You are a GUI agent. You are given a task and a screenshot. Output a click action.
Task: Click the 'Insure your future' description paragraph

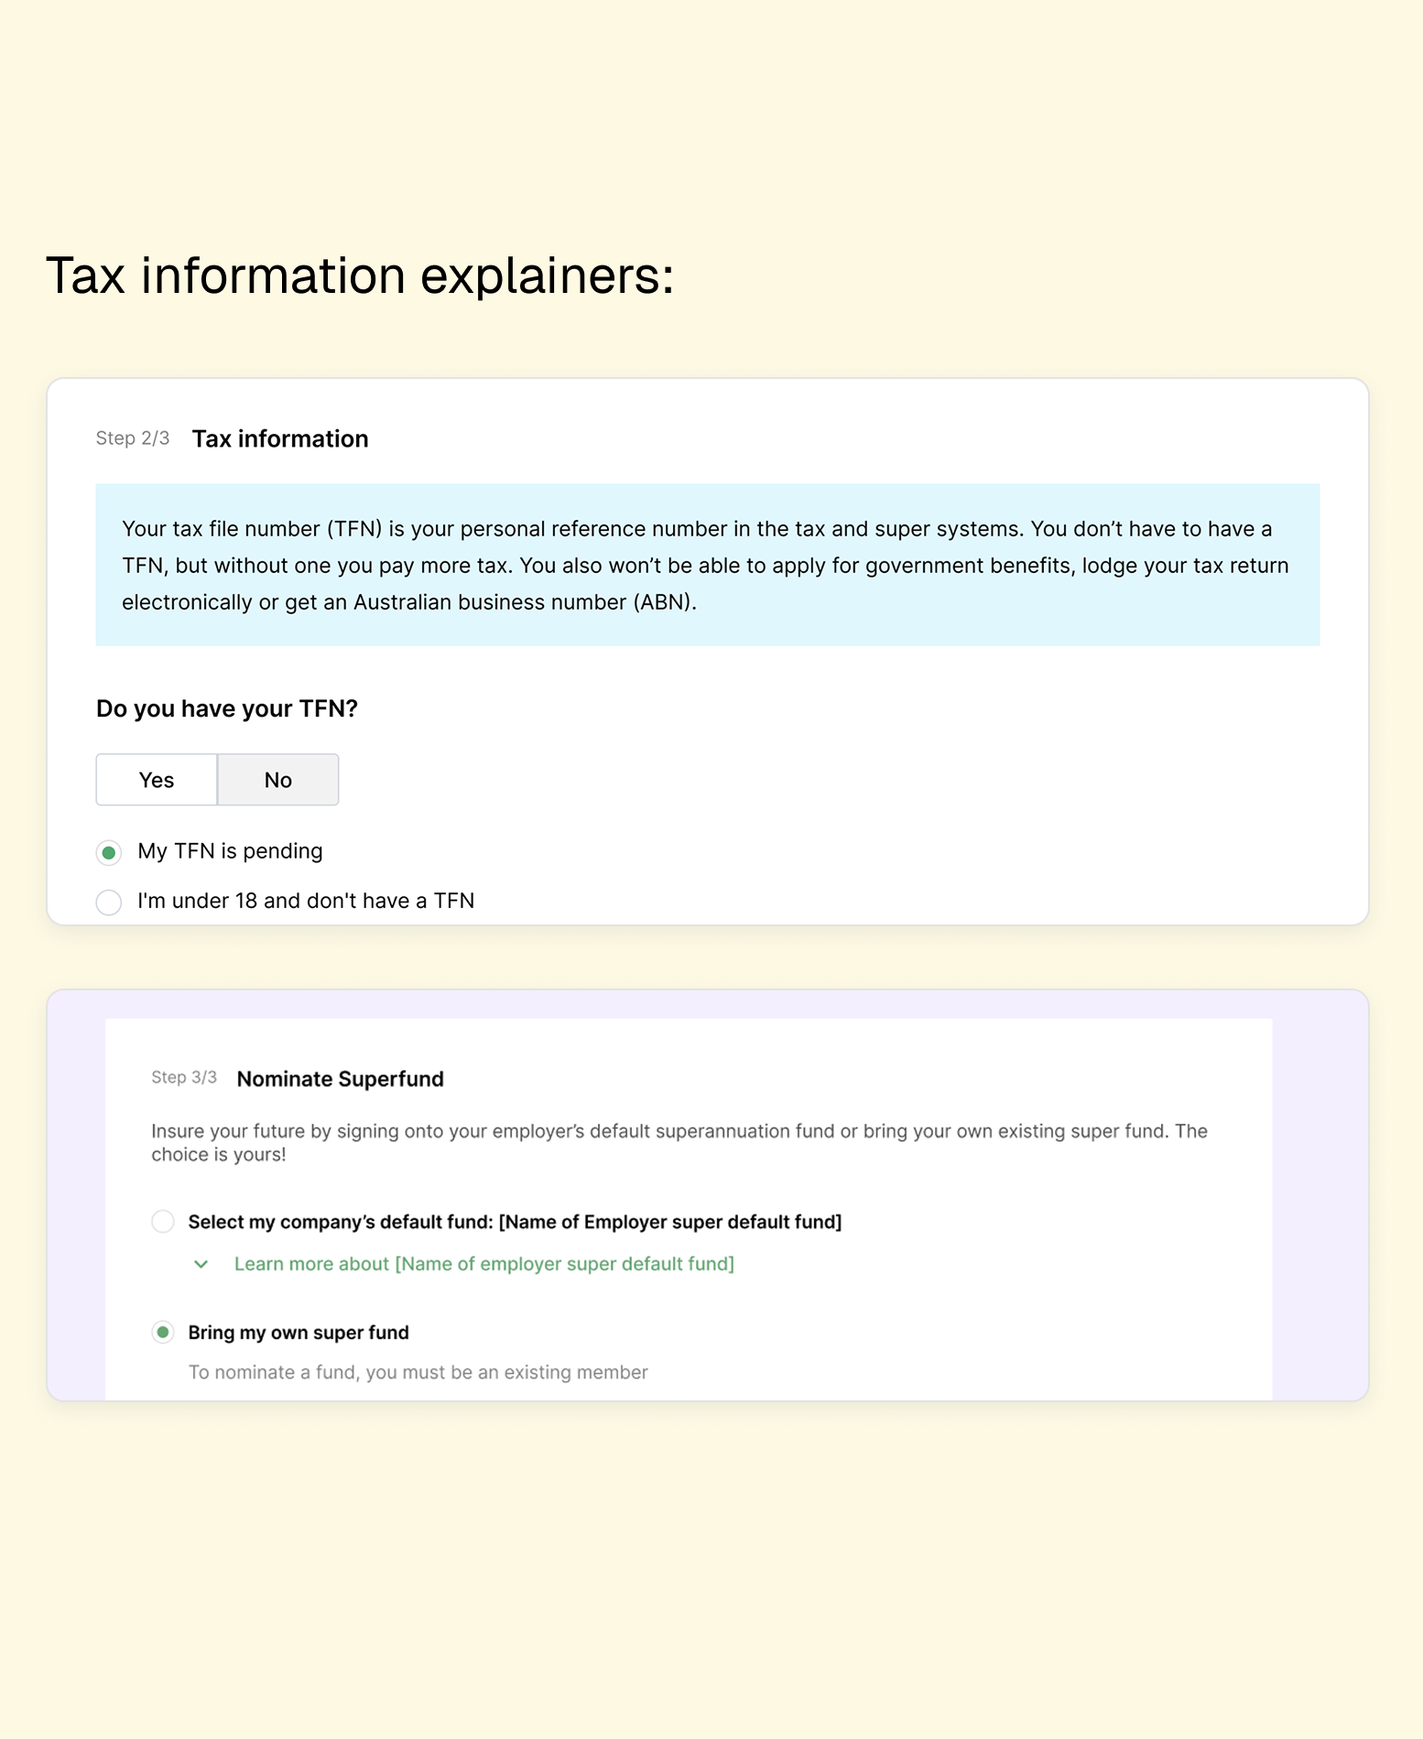tap(679, 1142)
